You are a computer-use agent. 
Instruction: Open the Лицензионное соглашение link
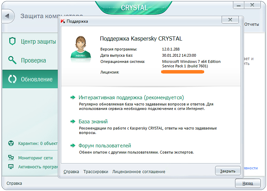(x=138, y=172)
